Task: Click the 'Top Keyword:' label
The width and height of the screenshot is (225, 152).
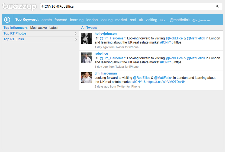Action: 27,19
